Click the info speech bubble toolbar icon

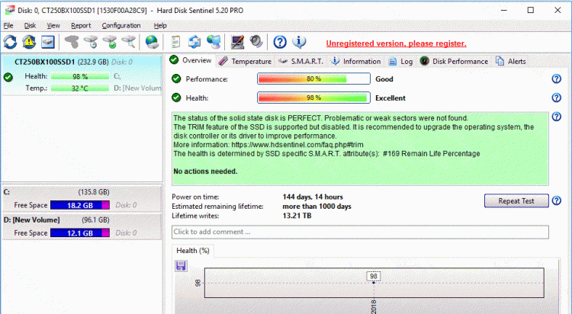point(299,43)
